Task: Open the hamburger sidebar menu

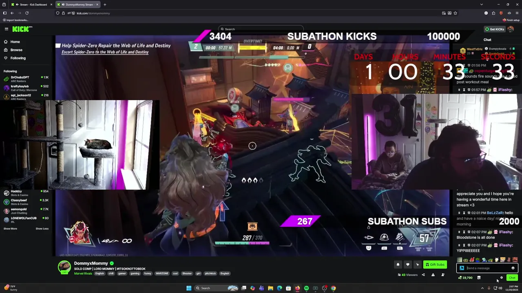Action: [x=7, y=29]
